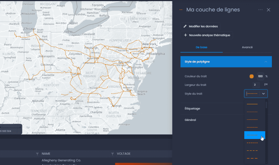The width and height of the screenshot is (279, 165).
Task: Click the Largeur du trait value field
Action: 256,85
